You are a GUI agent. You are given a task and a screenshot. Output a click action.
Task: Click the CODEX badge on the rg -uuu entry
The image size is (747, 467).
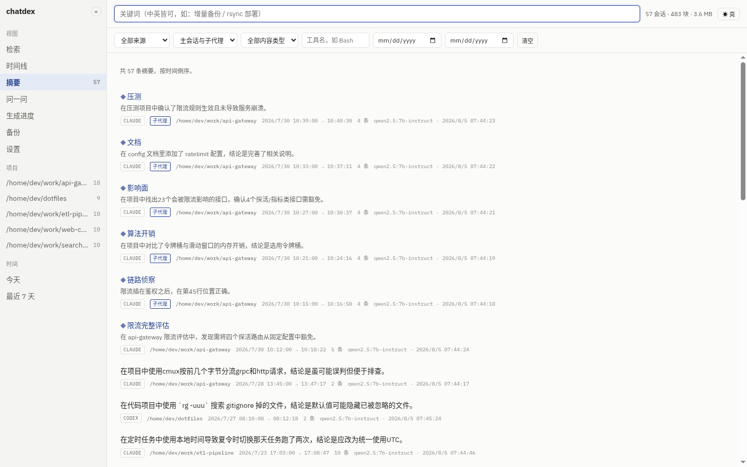(131, 418)
